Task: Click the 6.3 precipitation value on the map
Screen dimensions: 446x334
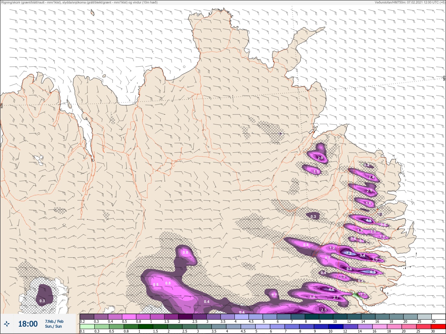Action: click(x=372, y=272)
